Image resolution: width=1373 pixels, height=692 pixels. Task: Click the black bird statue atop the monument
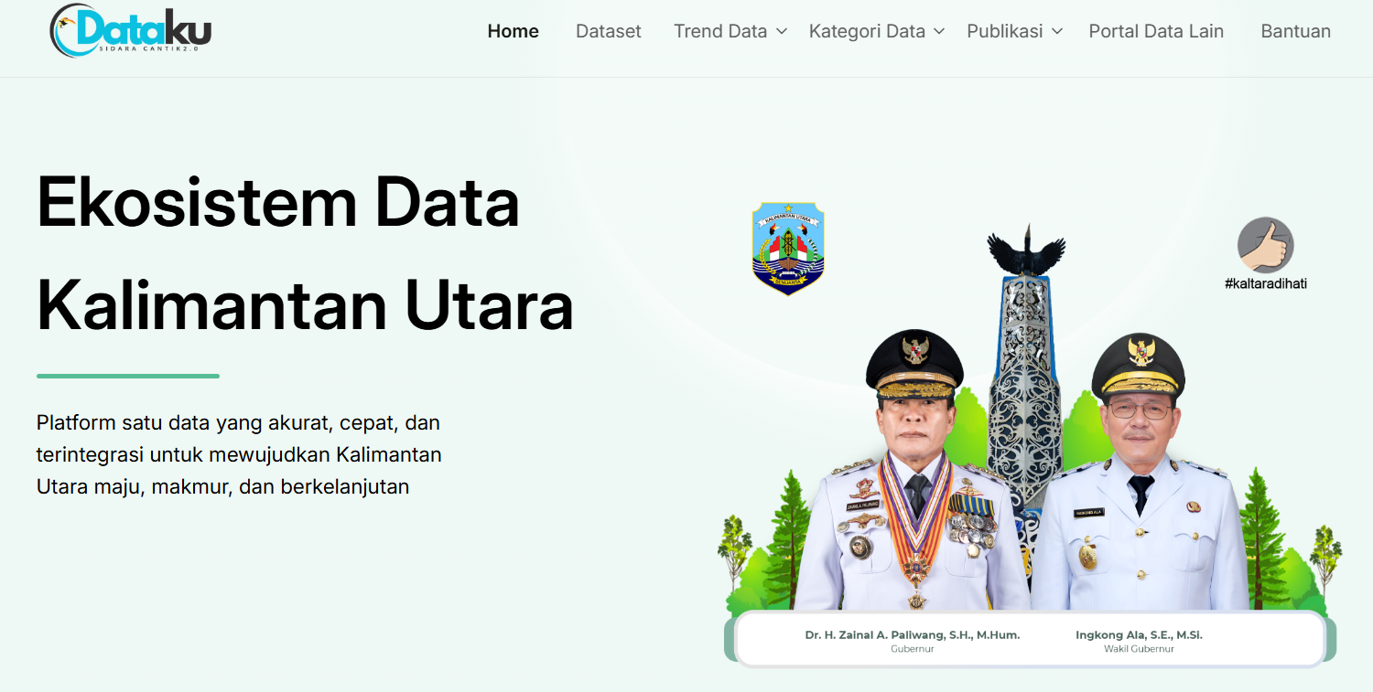point(1026,250)
